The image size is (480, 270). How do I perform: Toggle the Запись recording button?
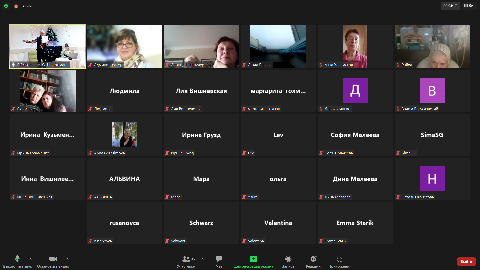288,262
